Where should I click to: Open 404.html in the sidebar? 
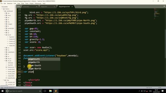point(10,63)
